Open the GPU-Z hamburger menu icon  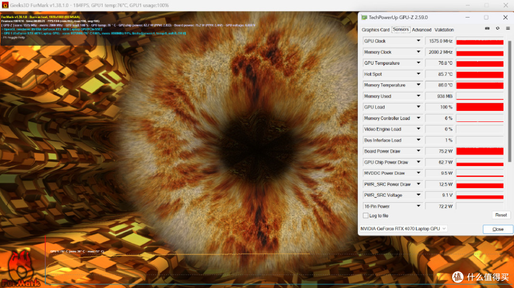click(508, 29)
